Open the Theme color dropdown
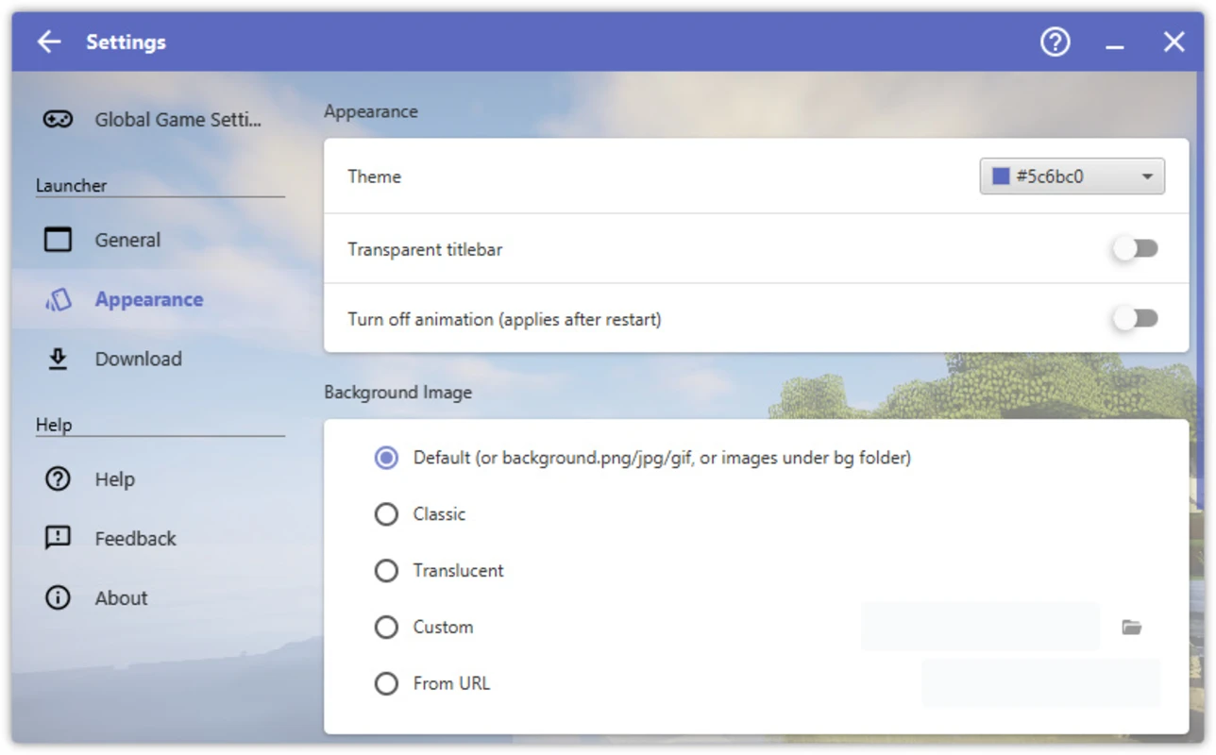Viewport: 1216px width, 755px height. pos(1072,176)
